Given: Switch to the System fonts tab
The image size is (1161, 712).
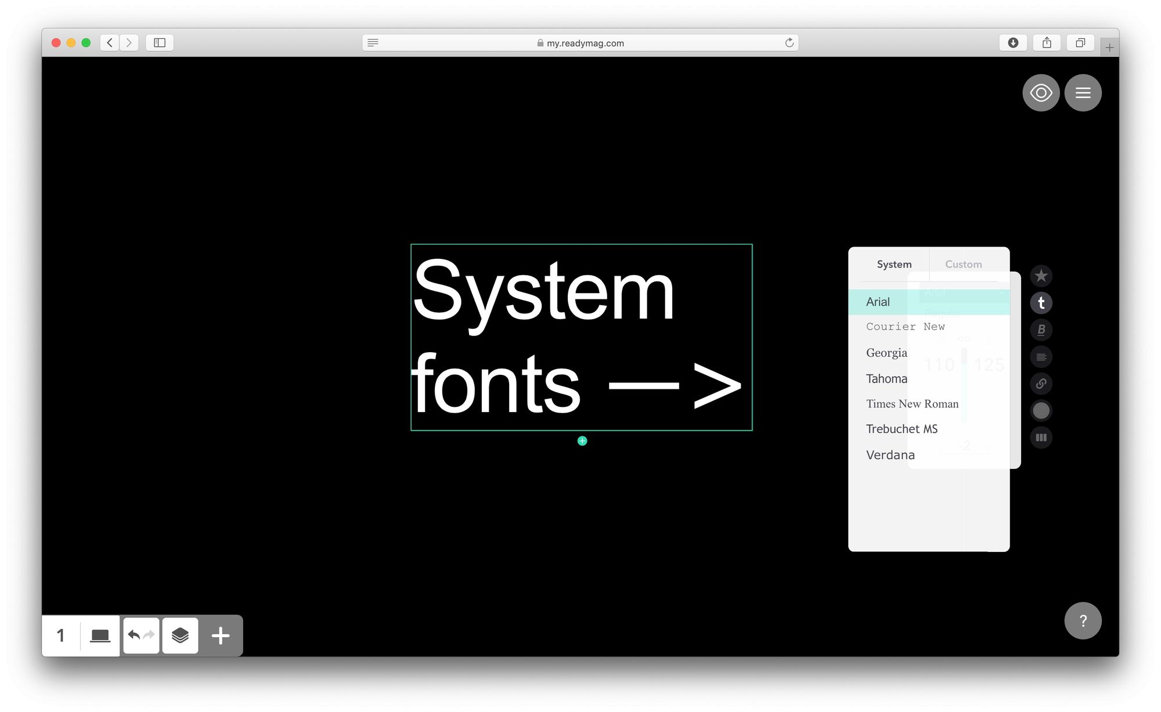Looking at the screenshot, I should point(893,264).
